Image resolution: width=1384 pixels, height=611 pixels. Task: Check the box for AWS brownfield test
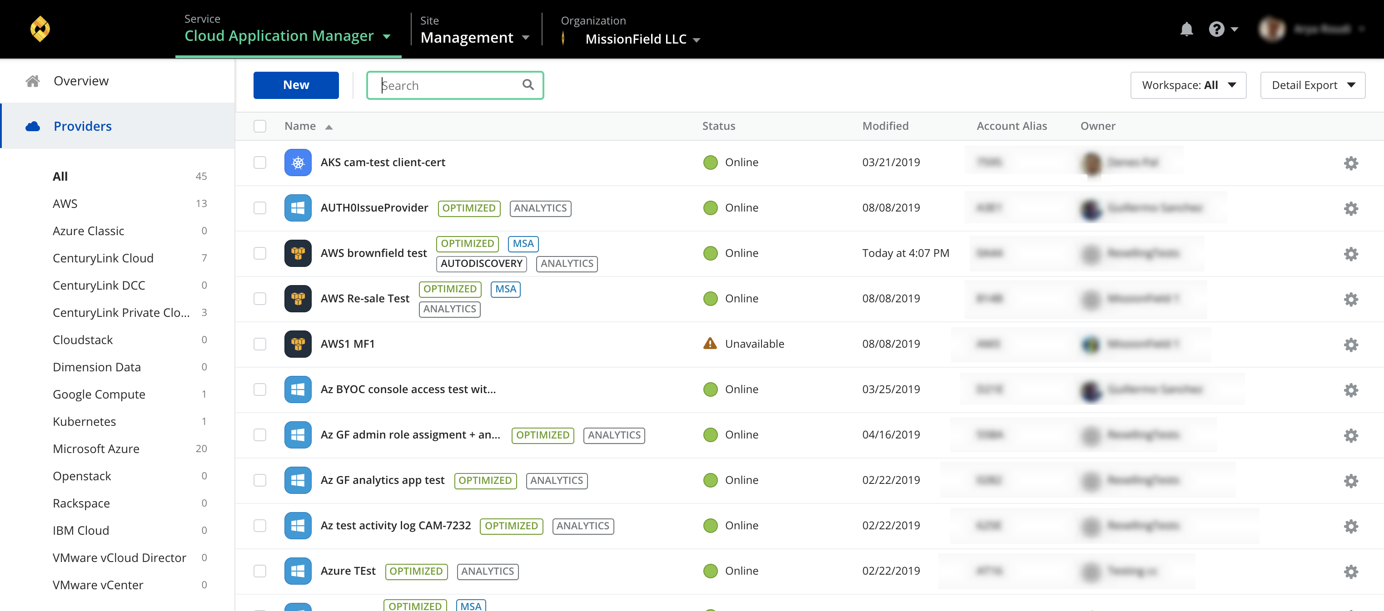(260, 253)
